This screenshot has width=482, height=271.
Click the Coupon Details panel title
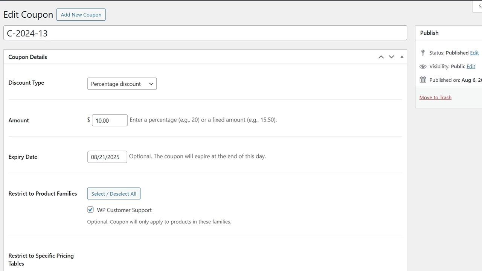tap(28, 57)
